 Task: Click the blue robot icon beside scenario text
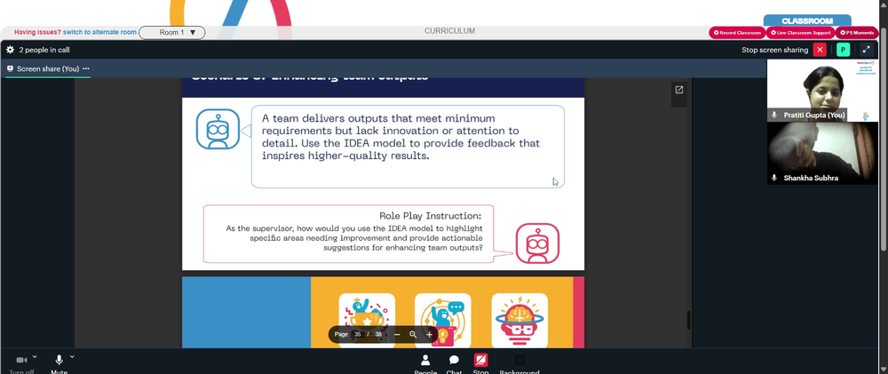[x=218, y=129]
